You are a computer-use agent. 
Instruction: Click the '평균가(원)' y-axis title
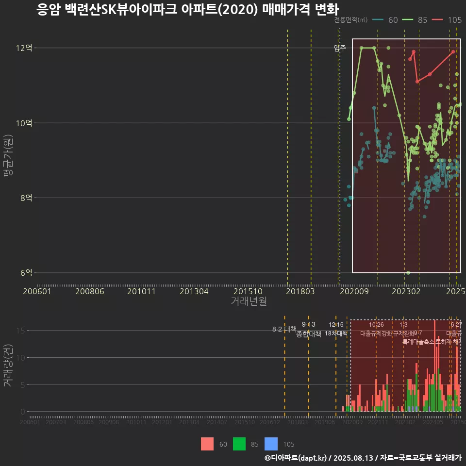click(8, 156)
